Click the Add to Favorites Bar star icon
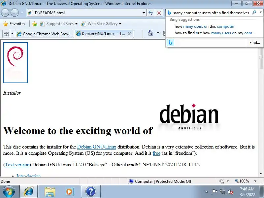This screenshot has height=198, width=264. [x=35, y=24]
